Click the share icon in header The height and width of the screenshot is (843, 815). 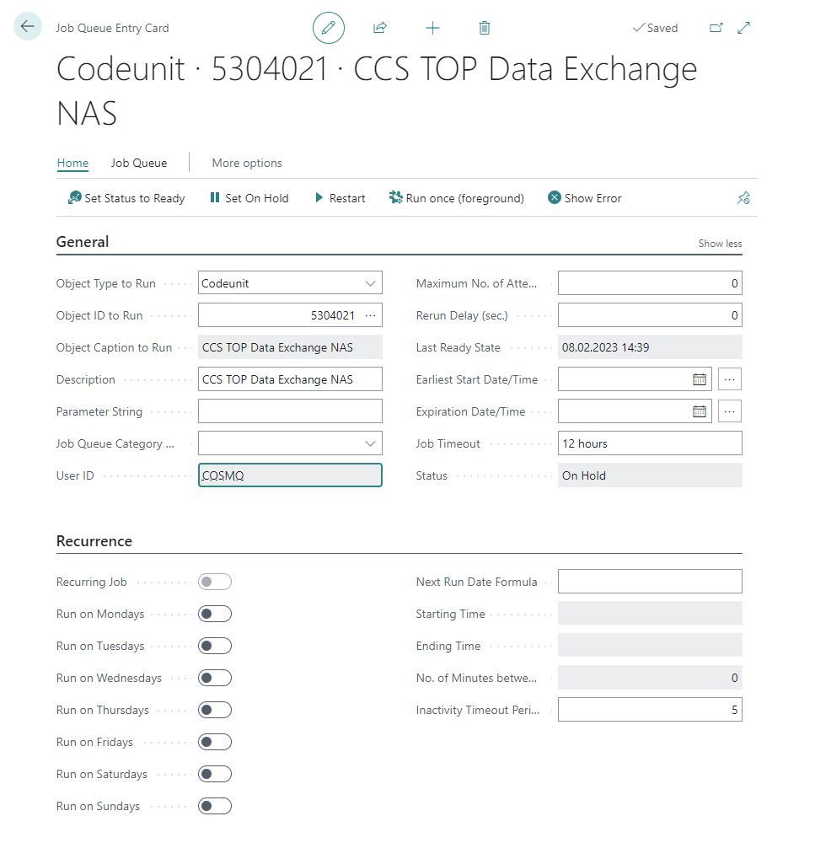380,28
